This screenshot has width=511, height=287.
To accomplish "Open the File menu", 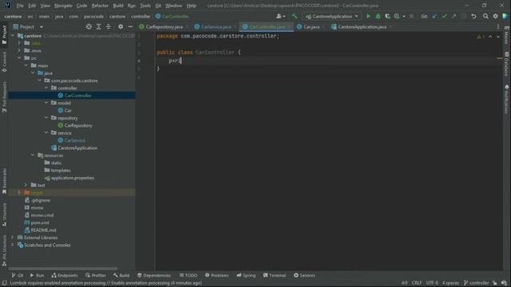I will pyautogui.click(x=20, y=6).
